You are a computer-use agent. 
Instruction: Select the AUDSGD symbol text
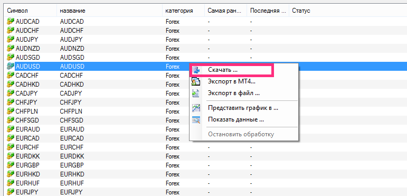point(28,58)
